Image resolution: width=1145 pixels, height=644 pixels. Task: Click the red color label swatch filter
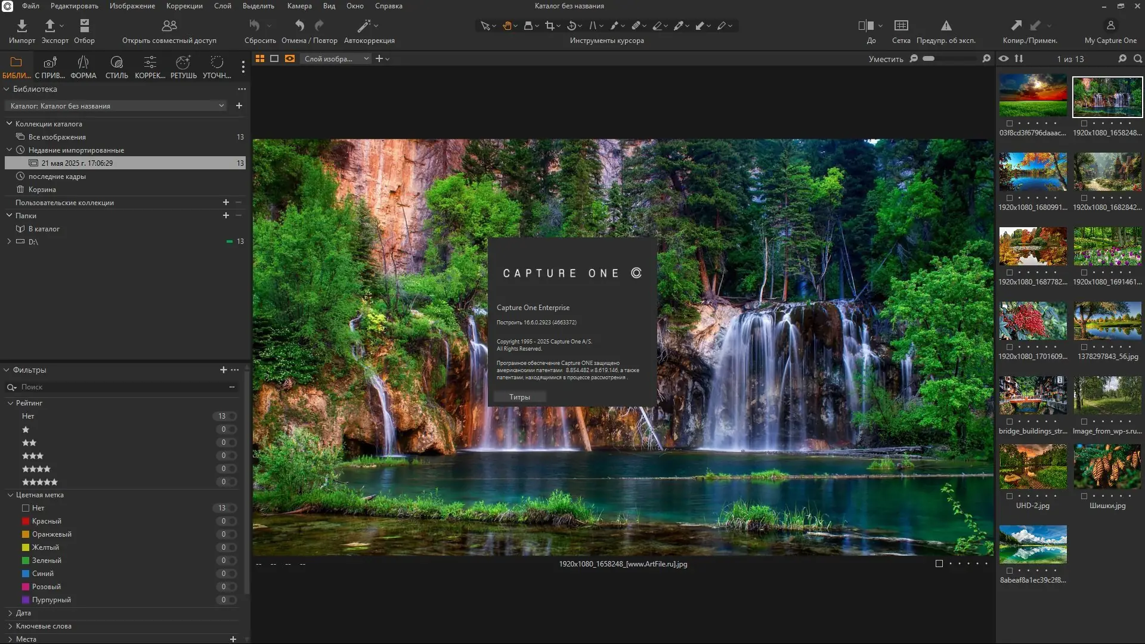pyautogui.click(x=26, y=521)
